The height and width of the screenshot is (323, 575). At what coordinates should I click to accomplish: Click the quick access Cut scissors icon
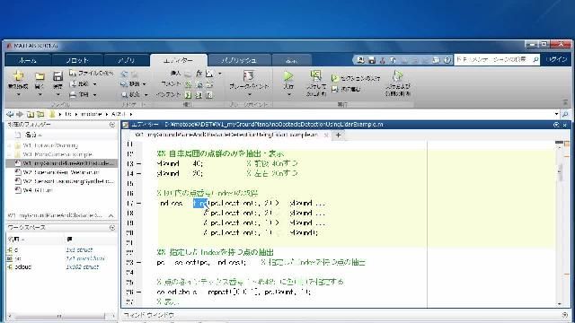[x=382, y=60]
